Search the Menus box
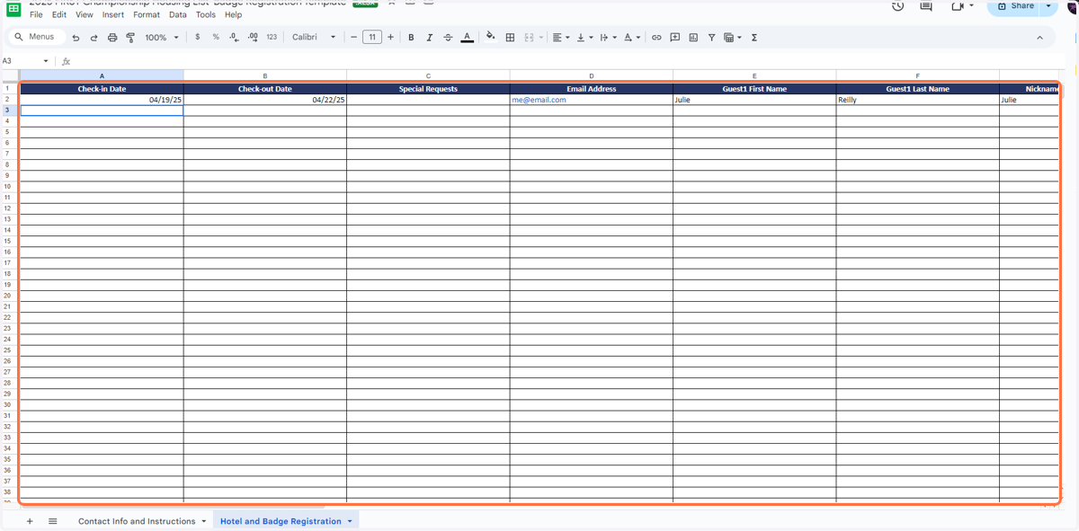Viewport: 1079px width, 531px height. coord(36,37)
